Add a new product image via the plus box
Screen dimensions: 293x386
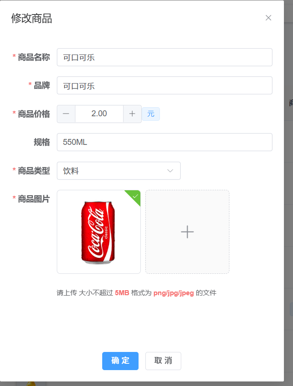coord(187,232)
